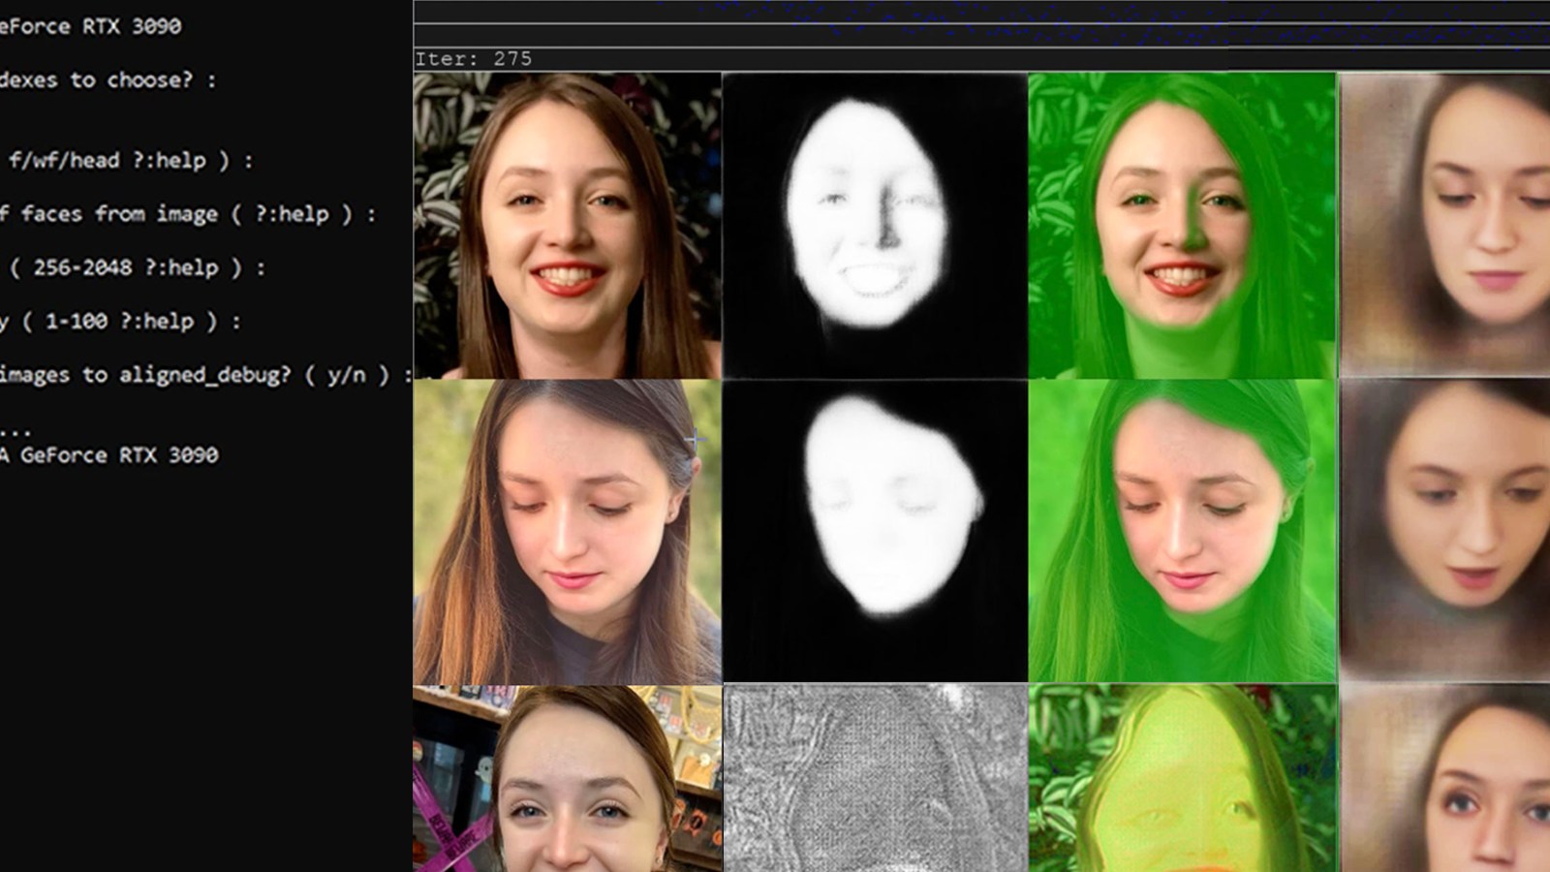Click the blue loss graph strip

click(x=969, y=19)
